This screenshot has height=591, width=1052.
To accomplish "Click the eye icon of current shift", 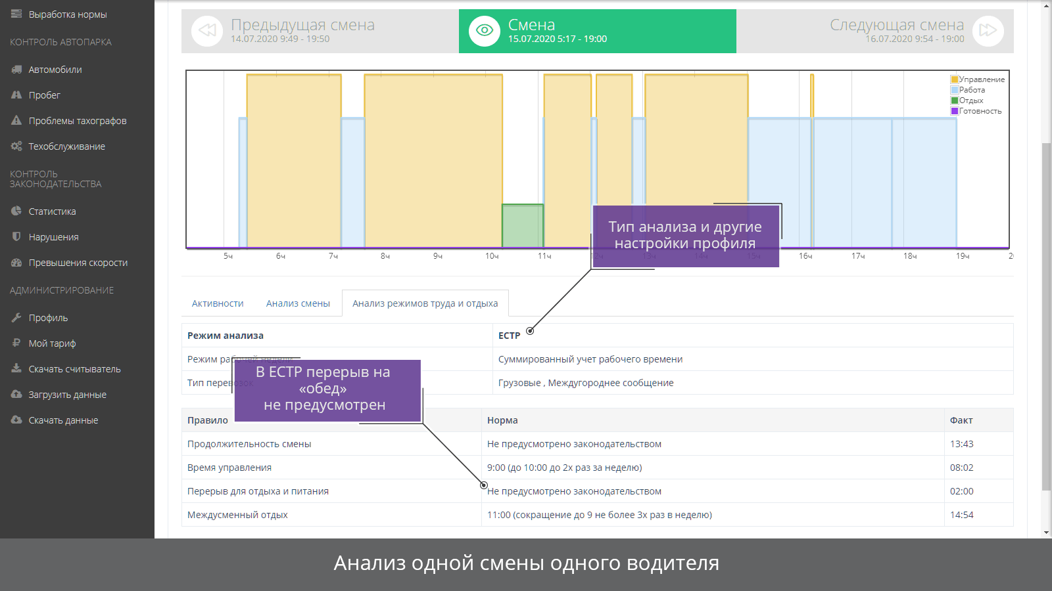I will 485,30.
